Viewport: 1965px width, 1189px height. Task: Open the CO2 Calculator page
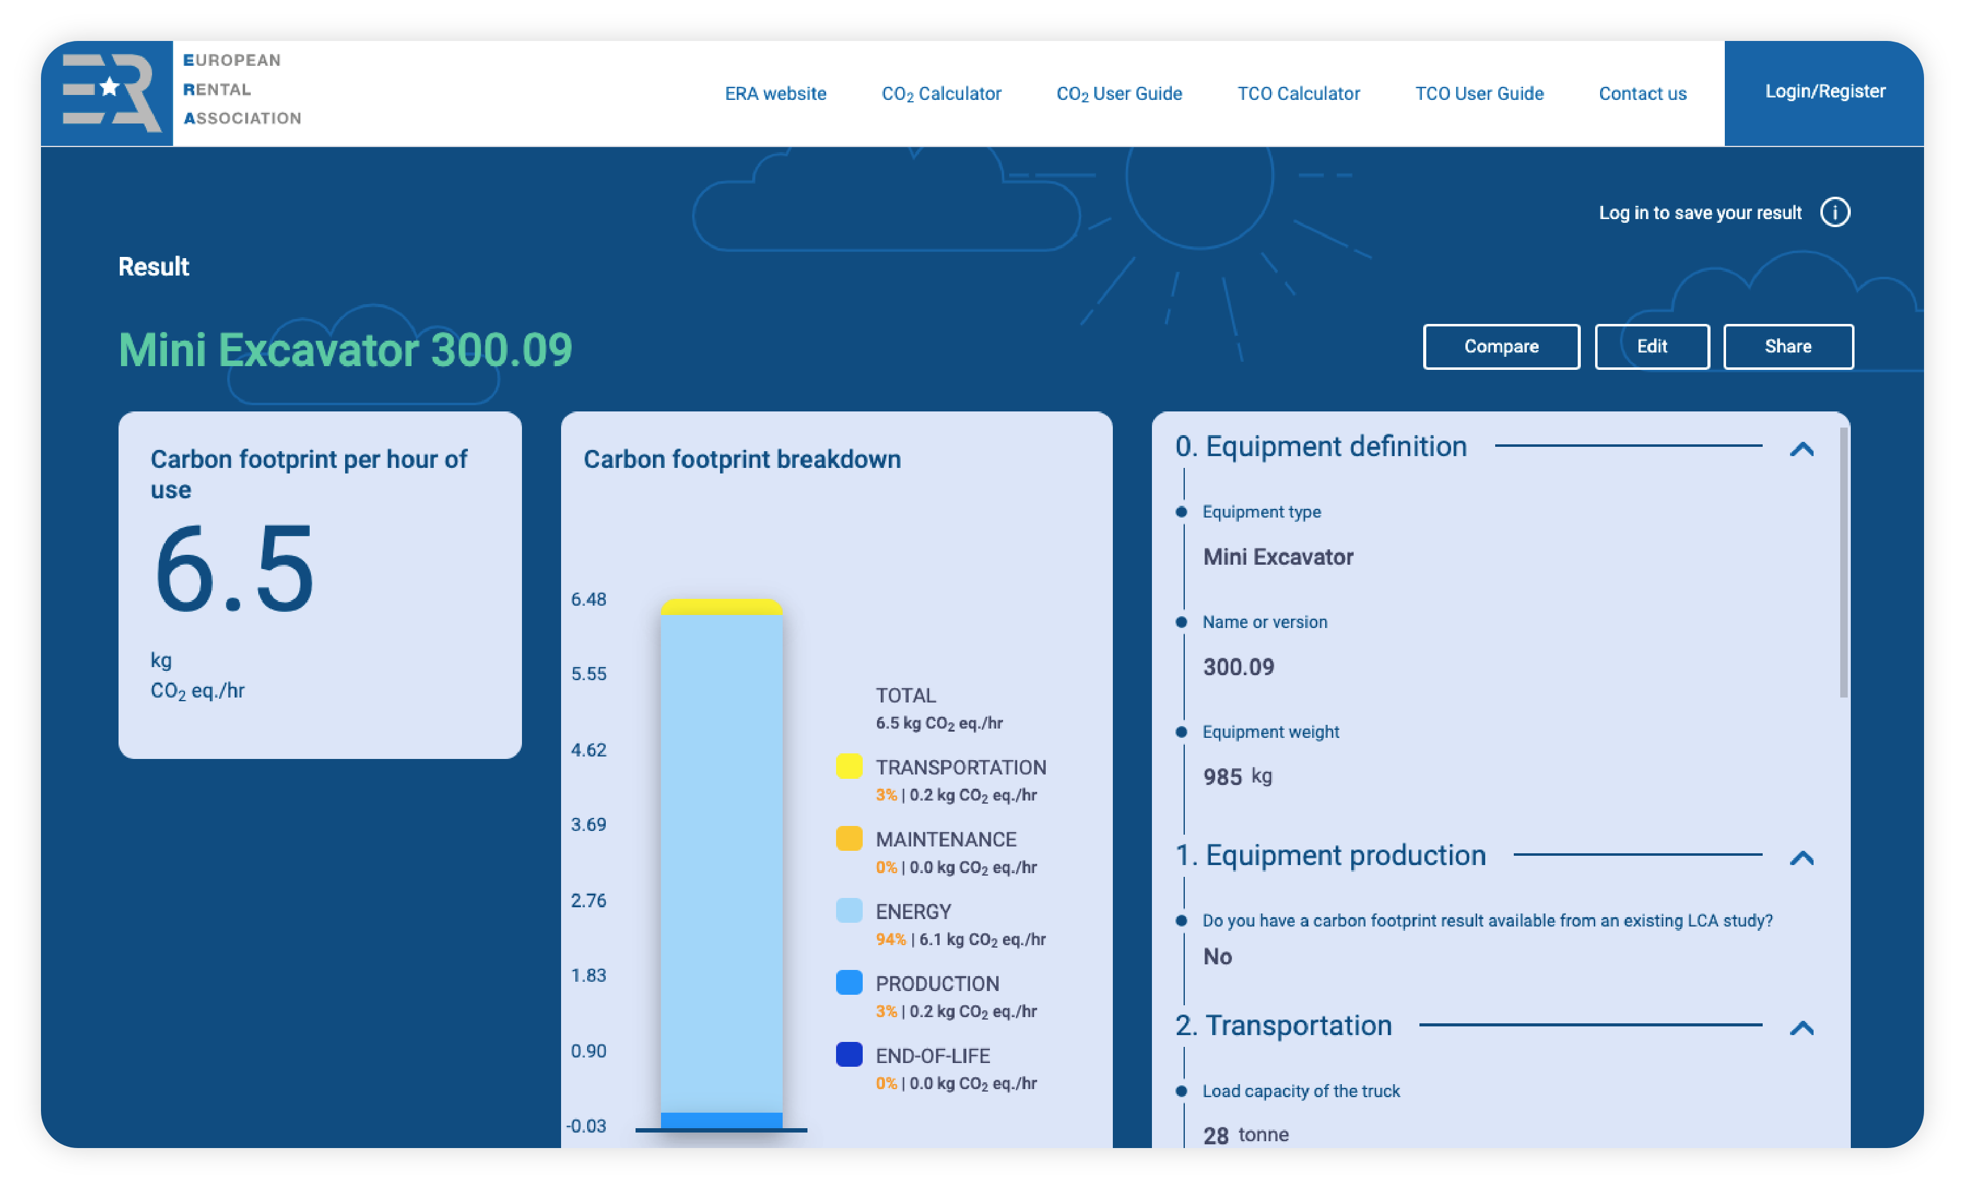pos(941,94)
